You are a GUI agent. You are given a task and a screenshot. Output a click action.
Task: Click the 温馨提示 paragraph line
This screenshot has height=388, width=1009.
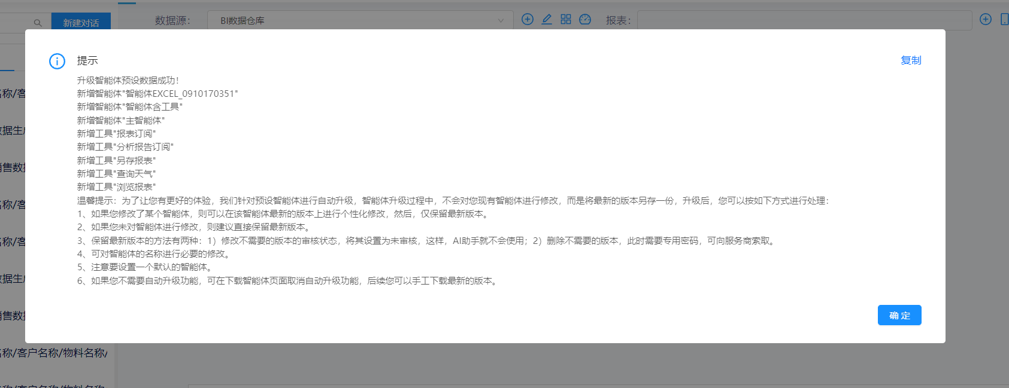[x=453, y=200]
